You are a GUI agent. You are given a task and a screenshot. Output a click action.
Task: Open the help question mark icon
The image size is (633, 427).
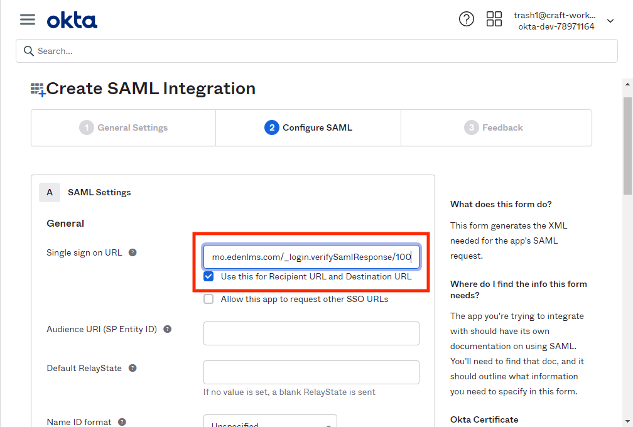tap(466, 19)
